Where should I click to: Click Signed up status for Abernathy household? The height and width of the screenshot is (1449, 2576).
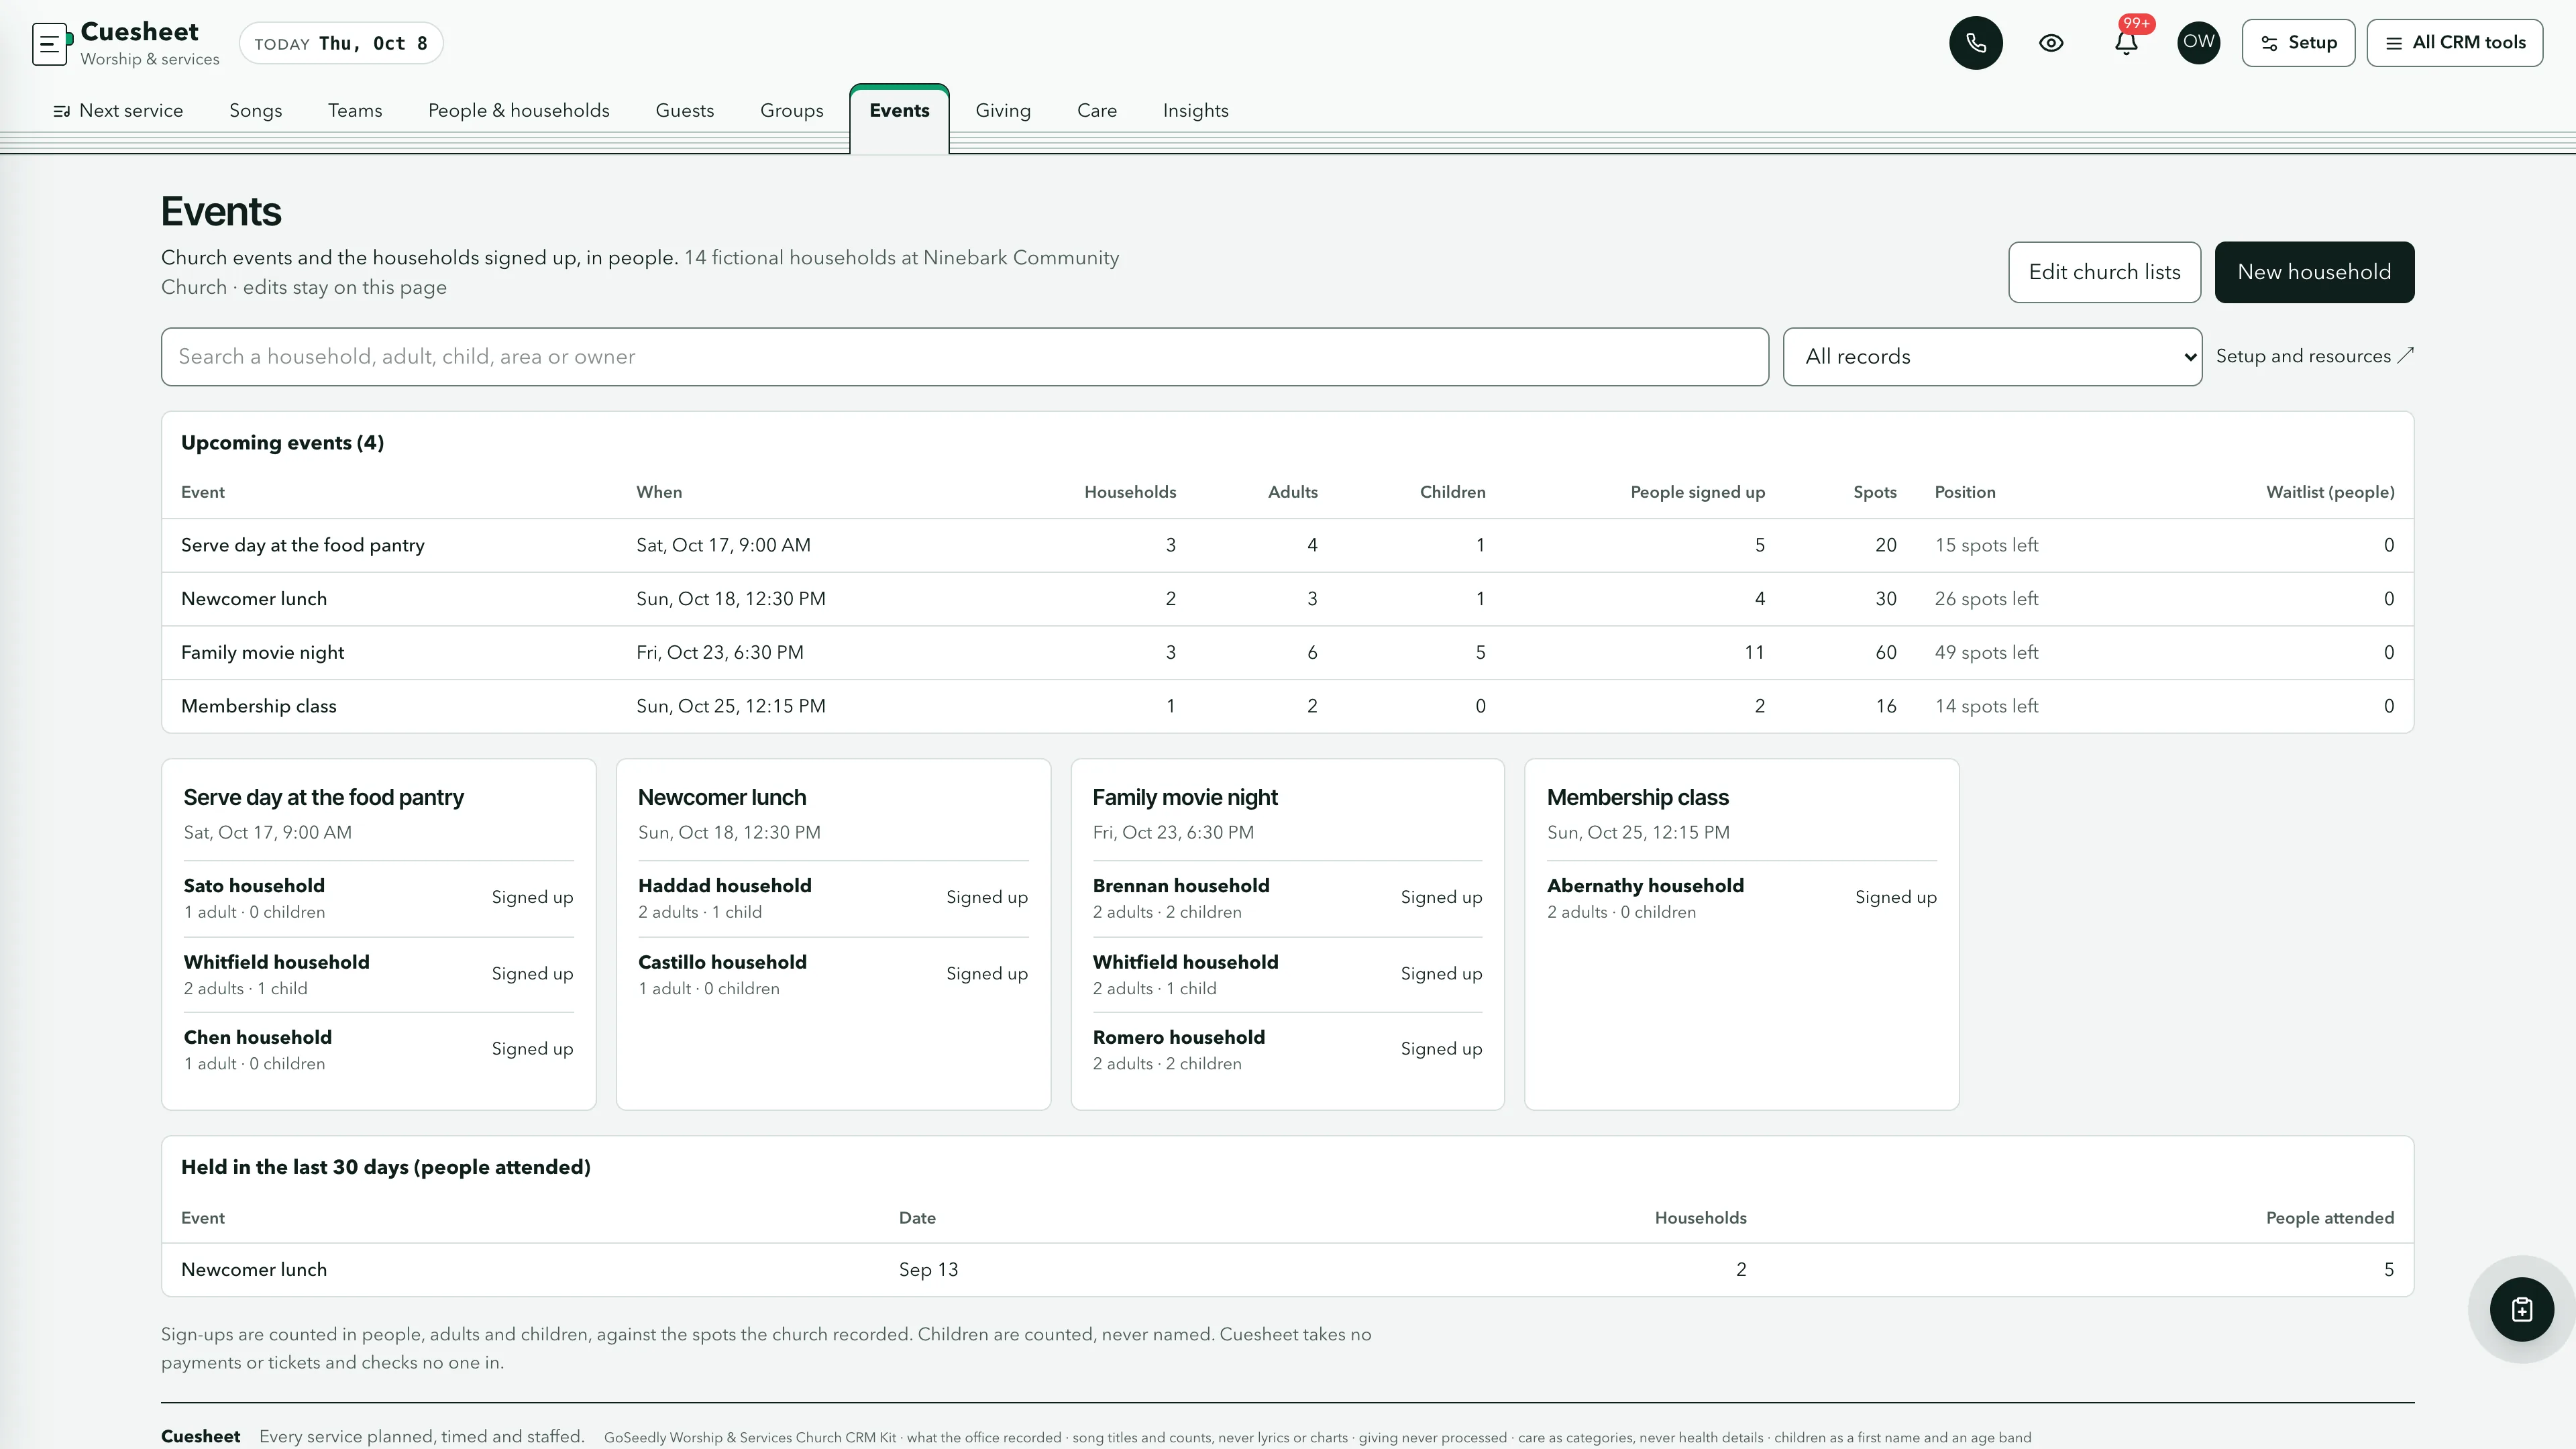(x=1896, y=898)
